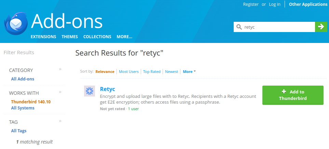Click the Retyc add-on icon
The width and height of the screenshot is (329, 149).
pyautogui.click(x=90, y=91)
